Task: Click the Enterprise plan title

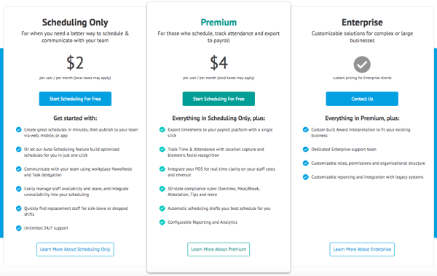Action: [x=362, y=23]
